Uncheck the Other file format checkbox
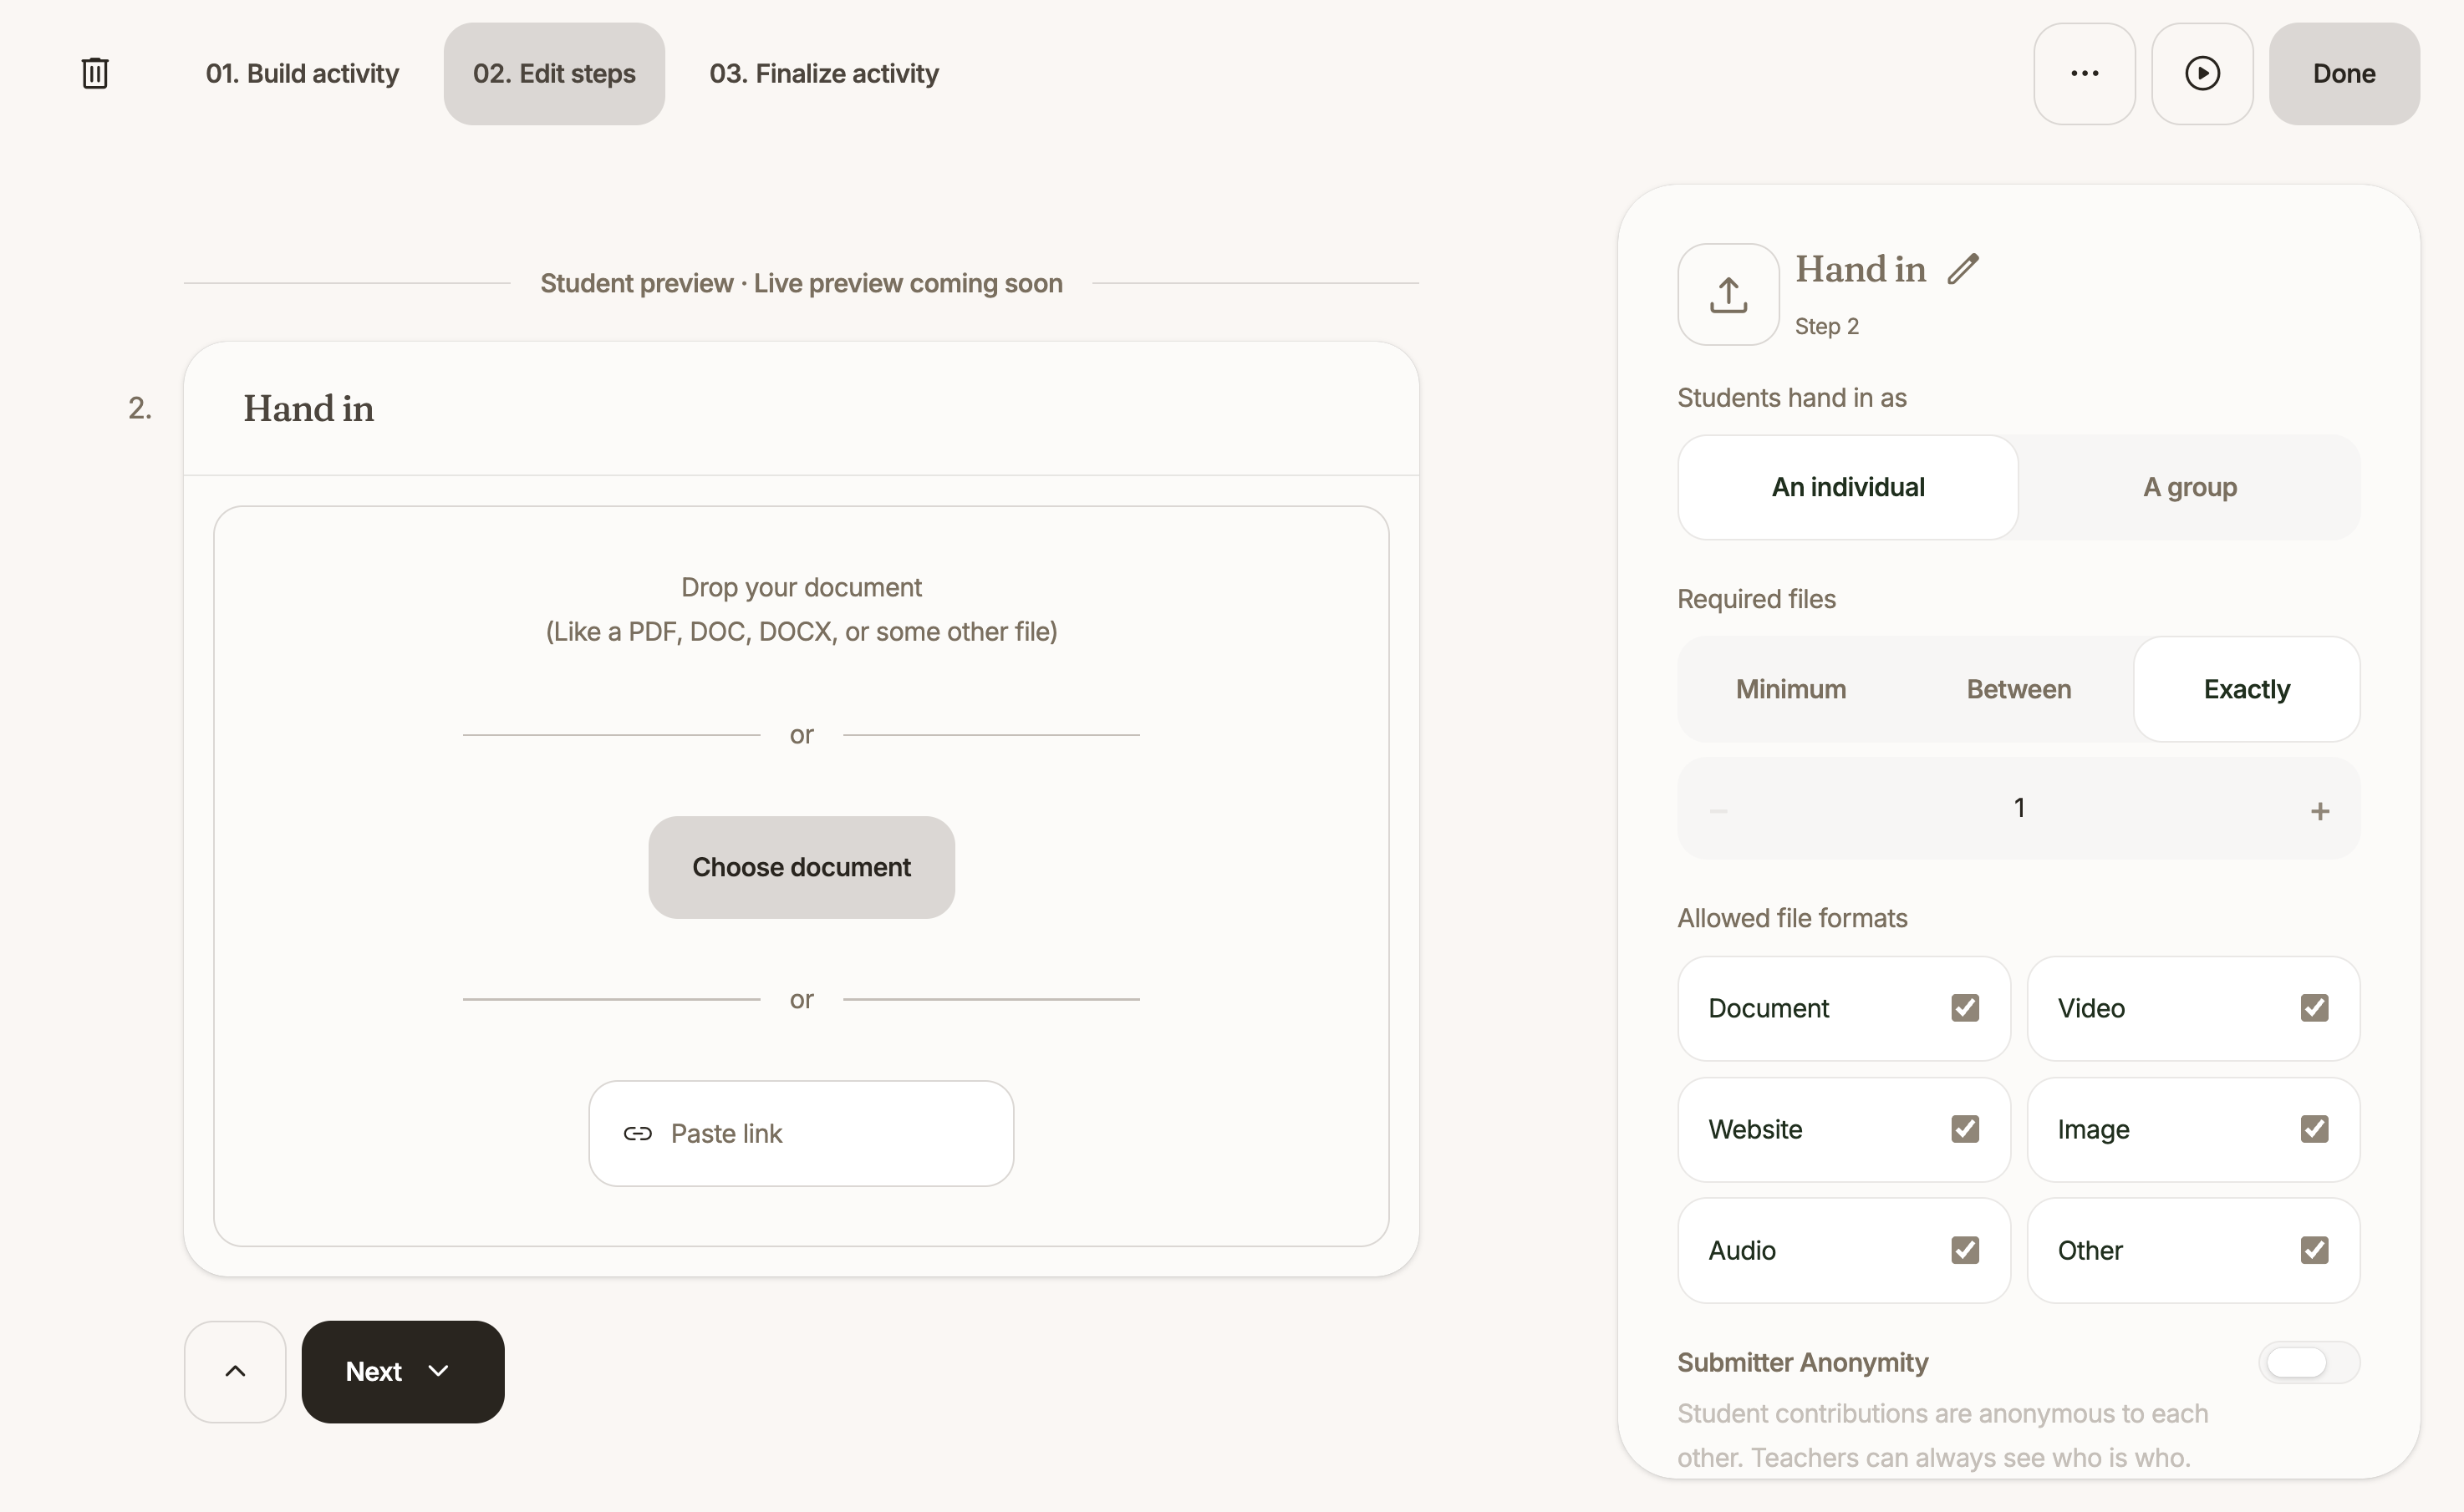The height and width of the screenshot is (1512, 2464). 2314,1250
